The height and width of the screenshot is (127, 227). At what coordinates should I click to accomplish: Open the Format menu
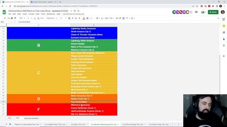(31, 14)
